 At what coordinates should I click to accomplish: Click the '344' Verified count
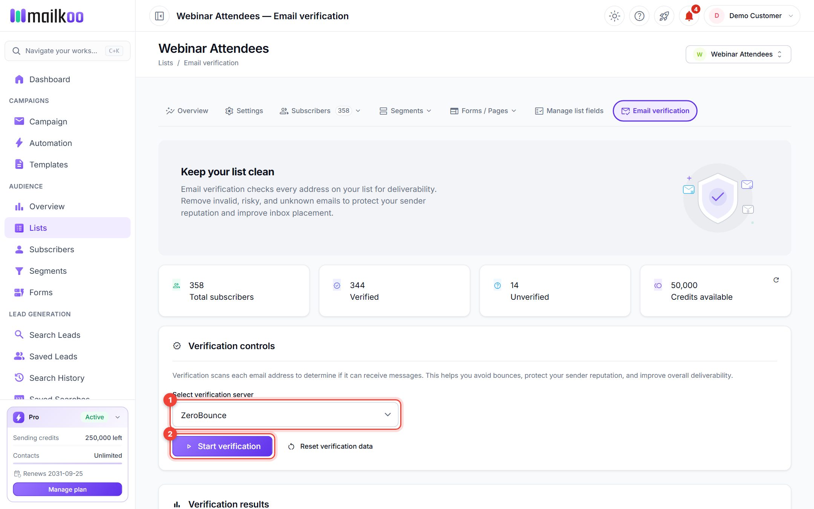[357, 285]
